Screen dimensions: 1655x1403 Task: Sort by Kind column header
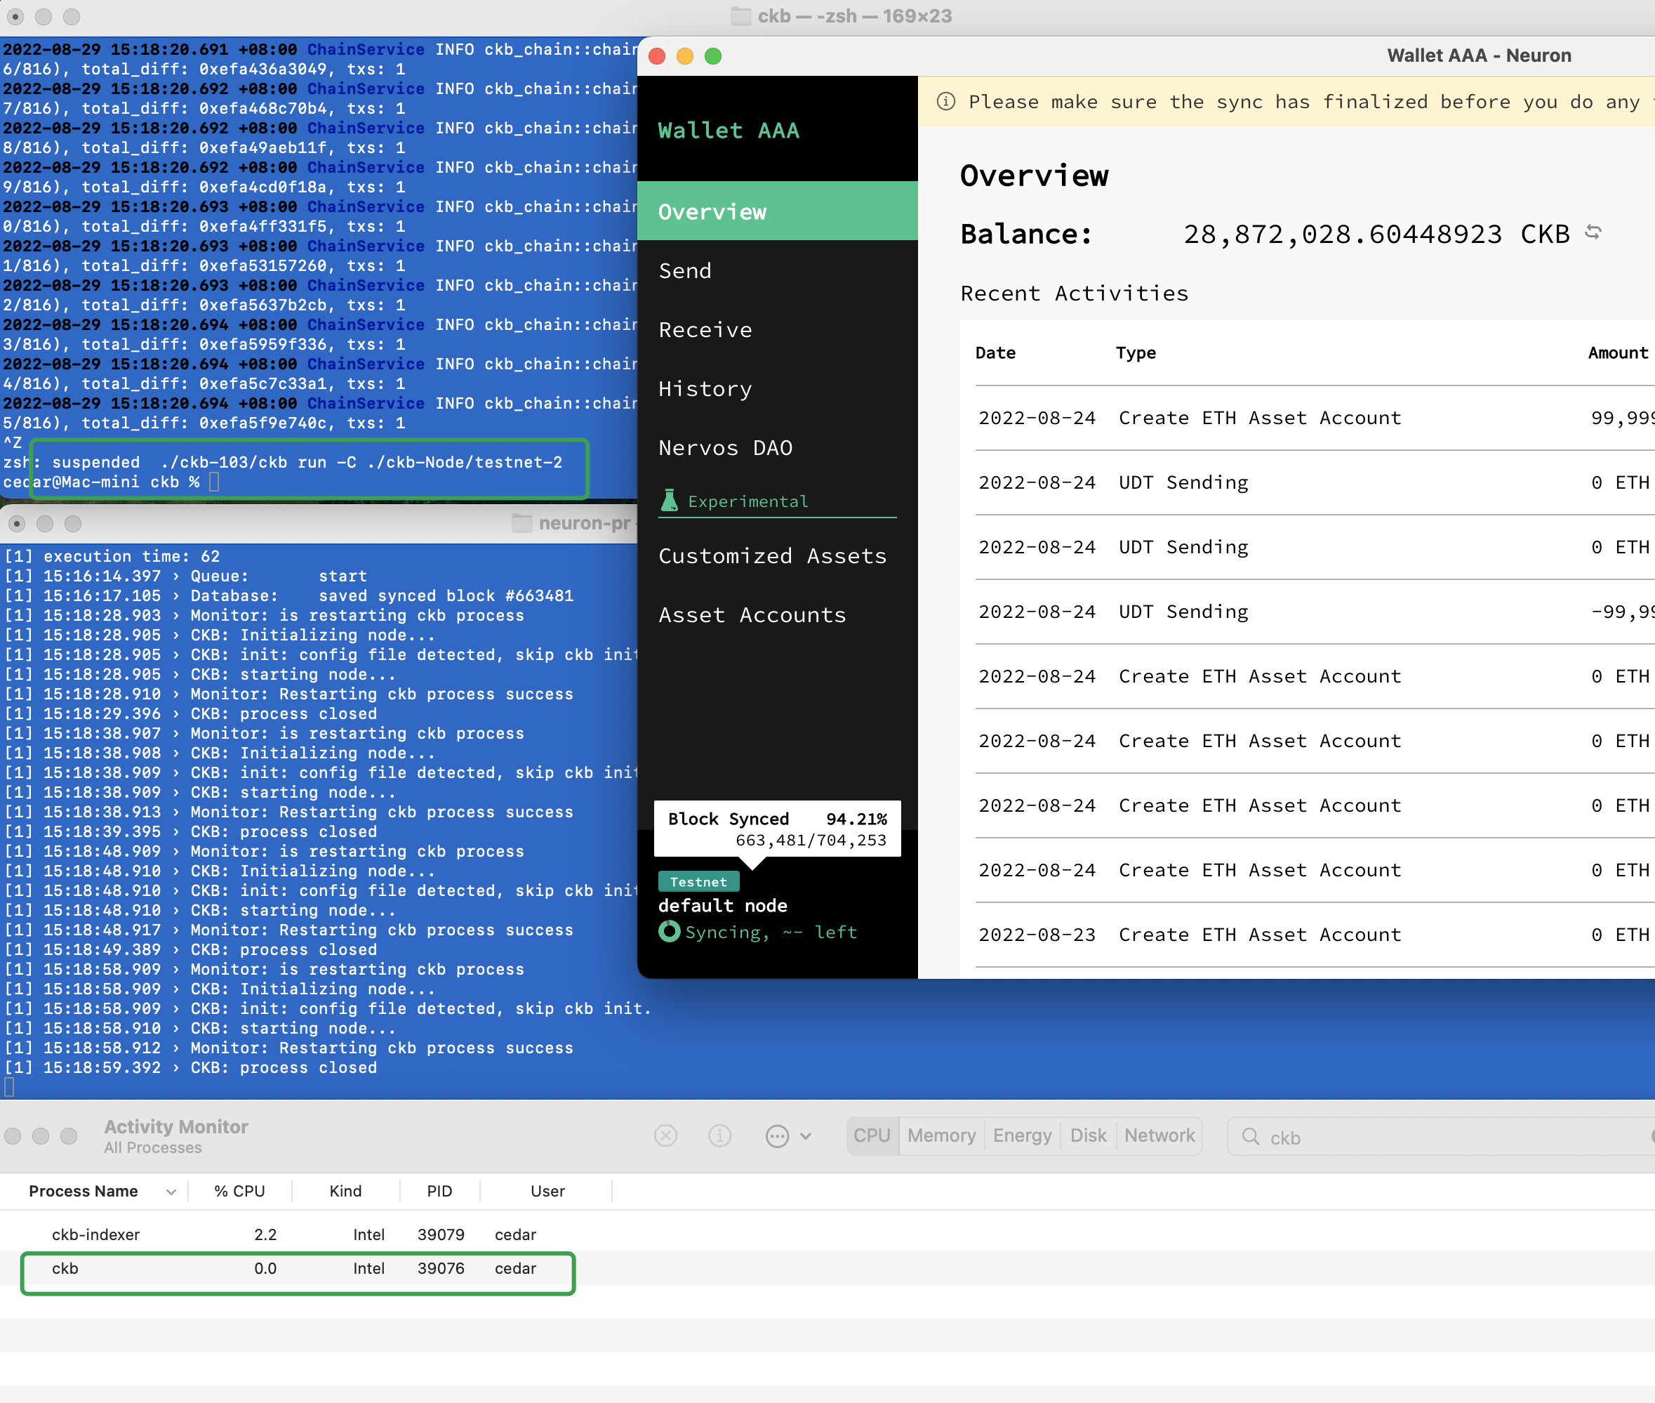[345, 1191]
